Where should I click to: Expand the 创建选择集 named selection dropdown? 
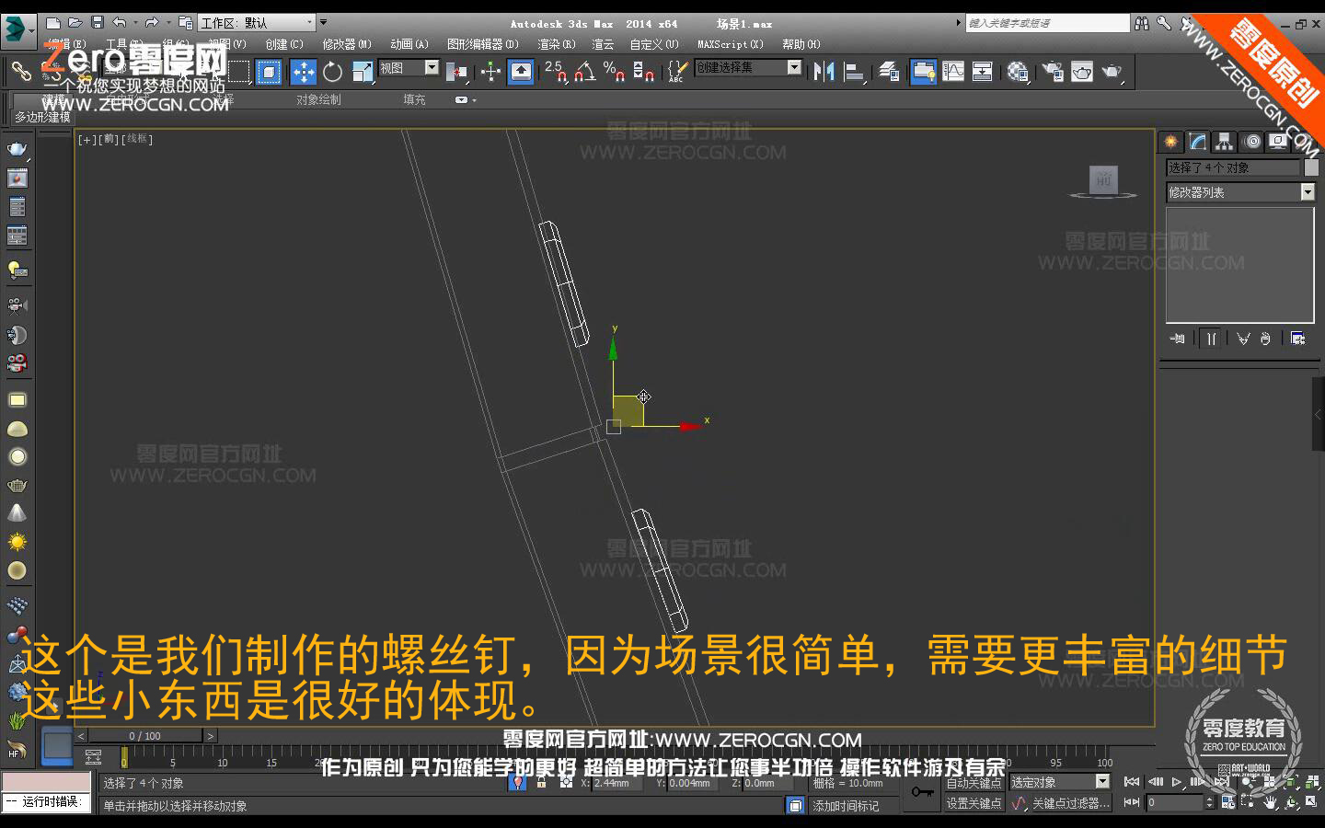[x=794, y=67]
